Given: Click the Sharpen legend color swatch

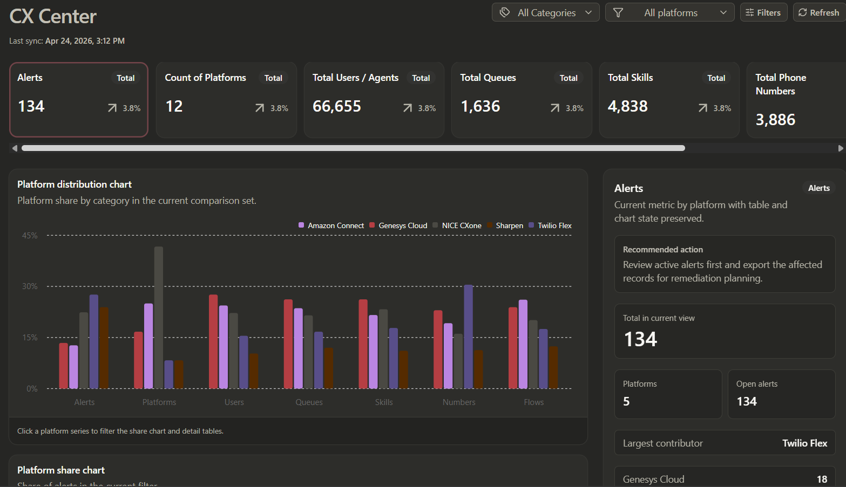Looking at the screenshot, I should click(489, 225).
